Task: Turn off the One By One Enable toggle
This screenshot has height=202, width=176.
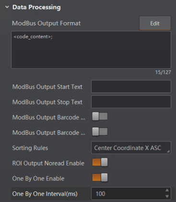Action: (x=100, y=177)
